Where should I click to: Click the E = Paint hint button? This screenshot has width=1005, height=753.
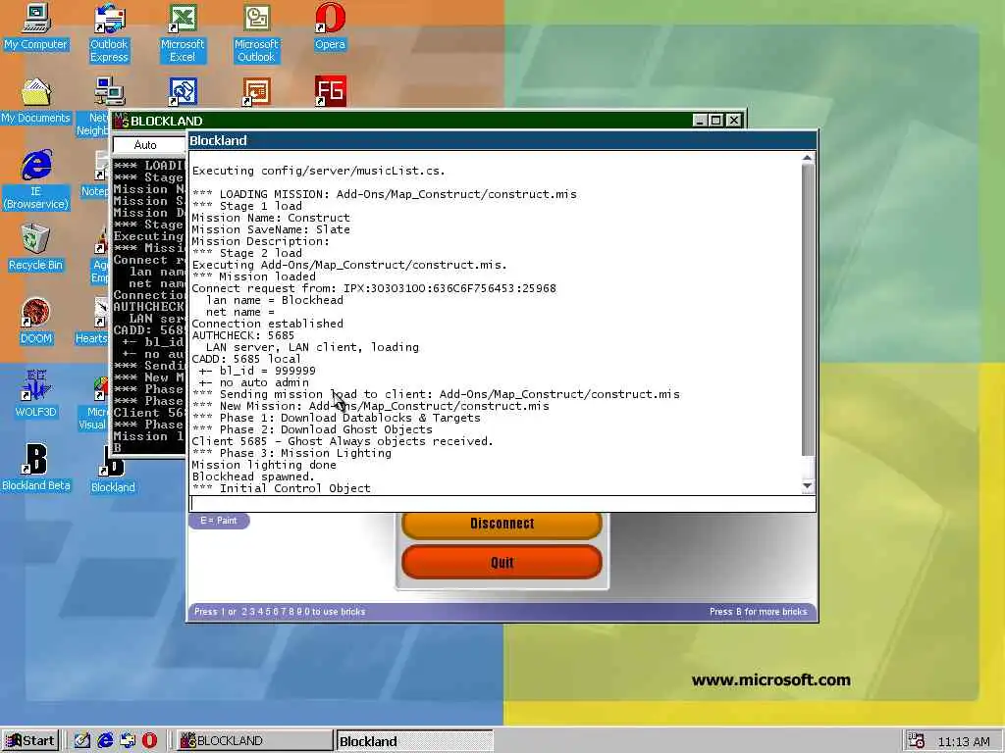coord(219,521)
